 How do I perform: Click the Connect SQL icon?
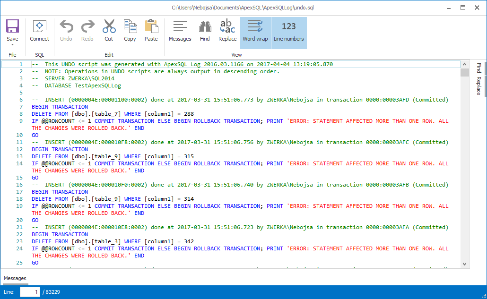[x=39, y=26]
